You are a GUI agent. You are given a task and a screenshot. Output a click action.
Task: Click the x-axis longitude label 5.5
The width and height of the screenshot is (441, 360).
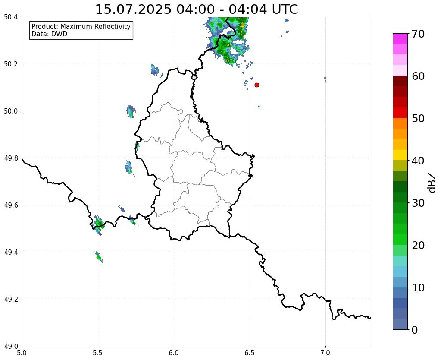(x=98, y=353)
